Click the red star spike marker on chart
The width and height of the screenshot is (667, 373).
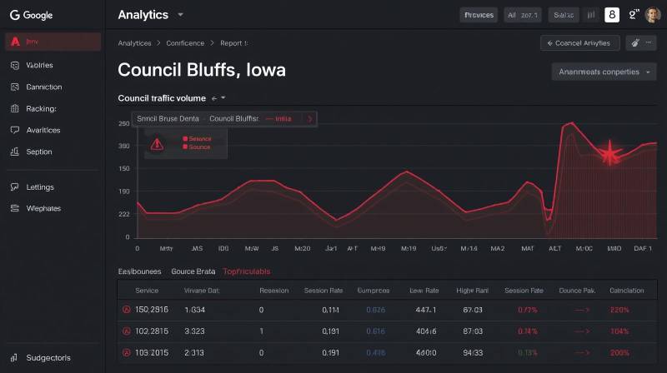point(611,152)
